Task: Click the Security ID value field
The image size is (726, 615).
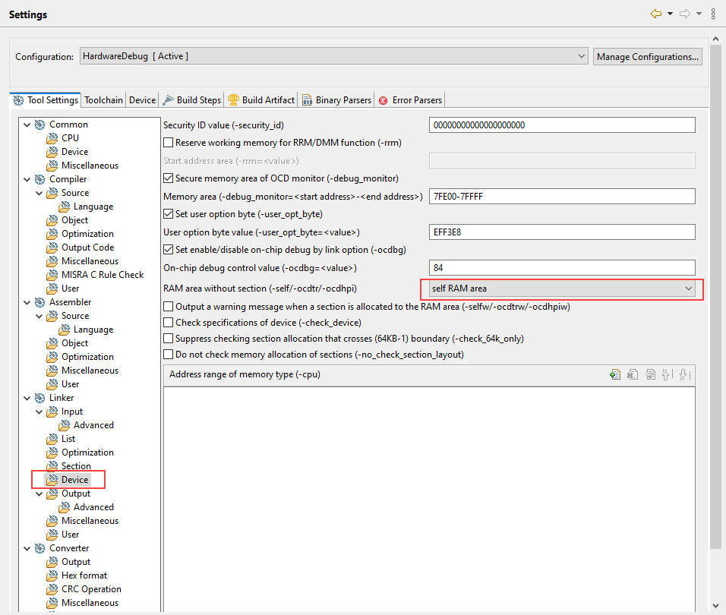Action: point(562,125)
